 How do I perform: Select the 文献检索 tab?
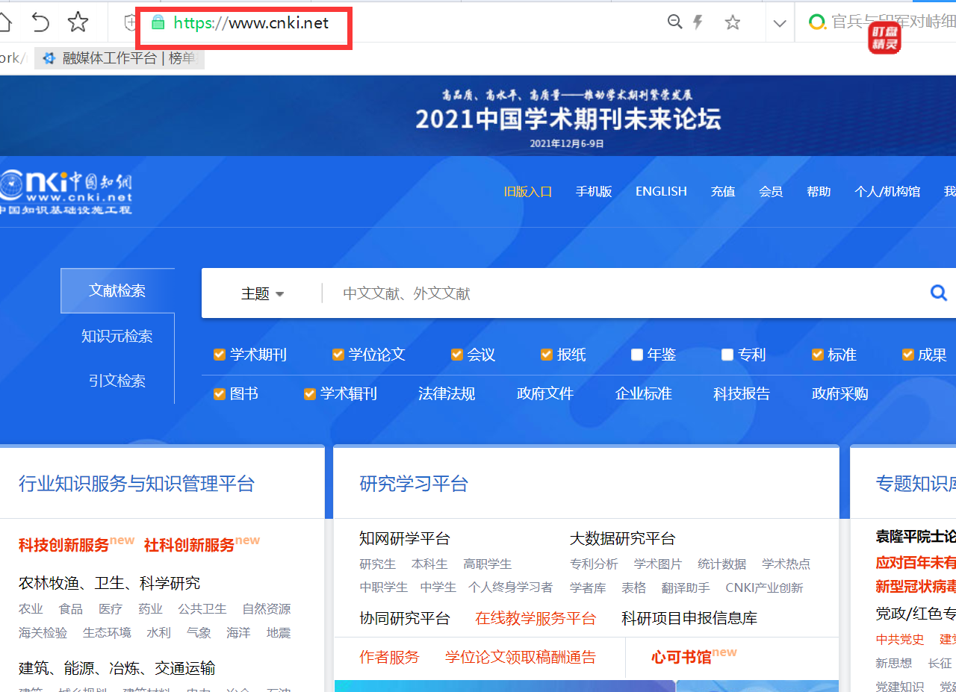coord(117,290)
